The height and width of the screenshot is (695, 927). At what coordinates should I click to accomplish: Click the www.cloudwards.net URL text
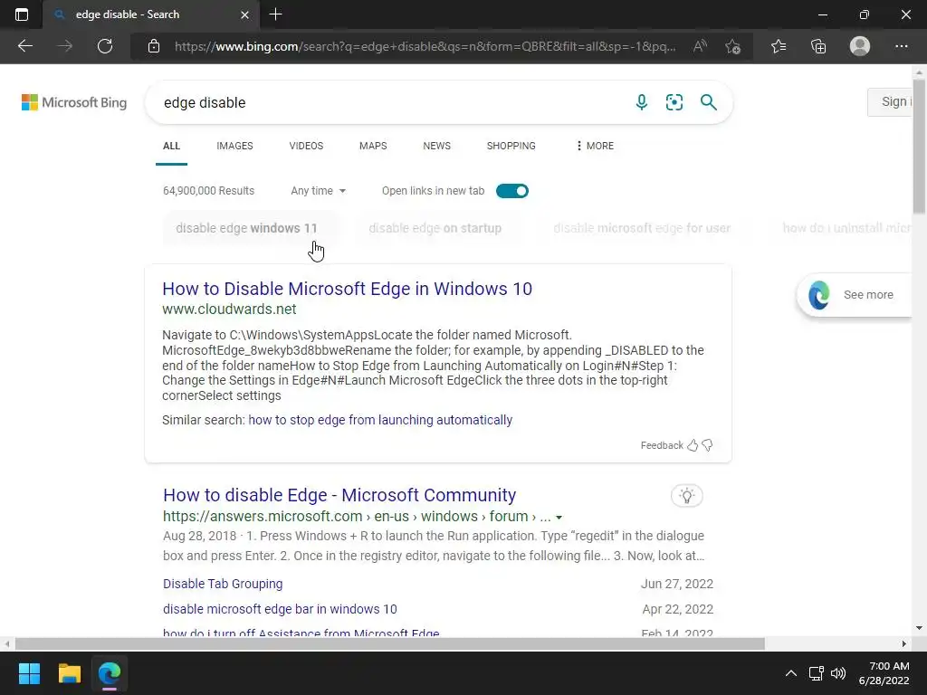(x=229, y=309)
